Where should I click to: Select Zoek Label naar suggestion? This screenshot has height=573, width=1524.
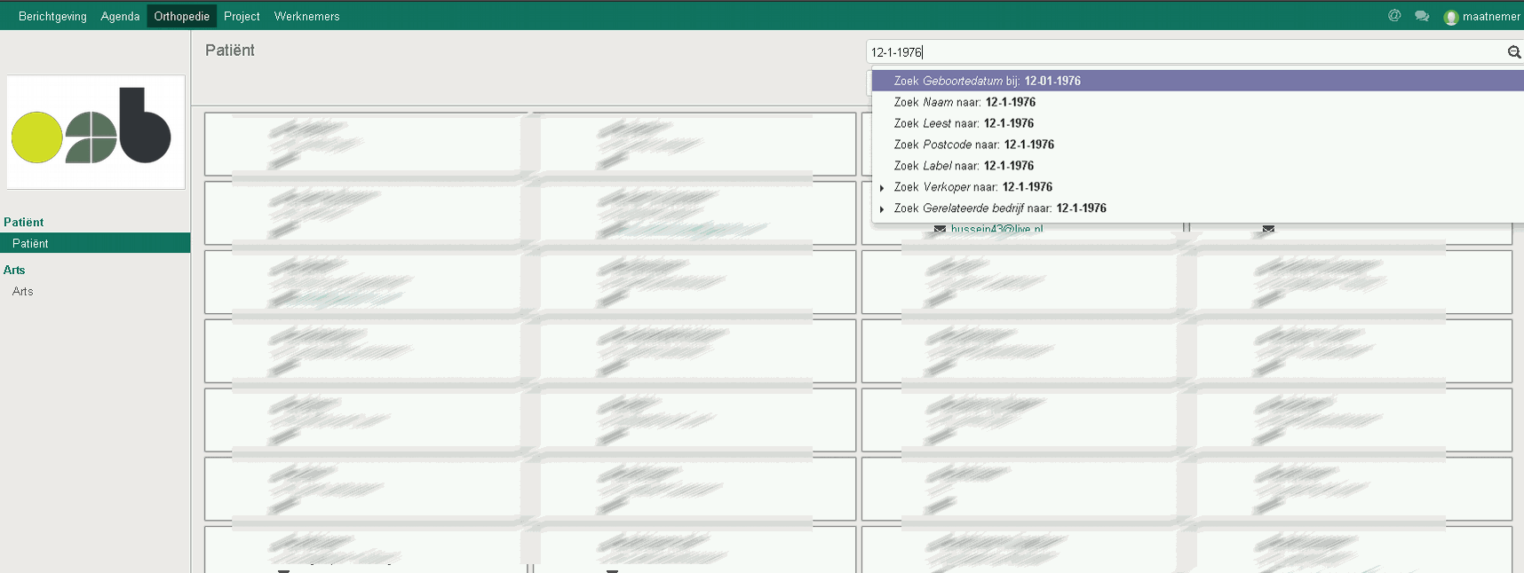click(1197, 166)
